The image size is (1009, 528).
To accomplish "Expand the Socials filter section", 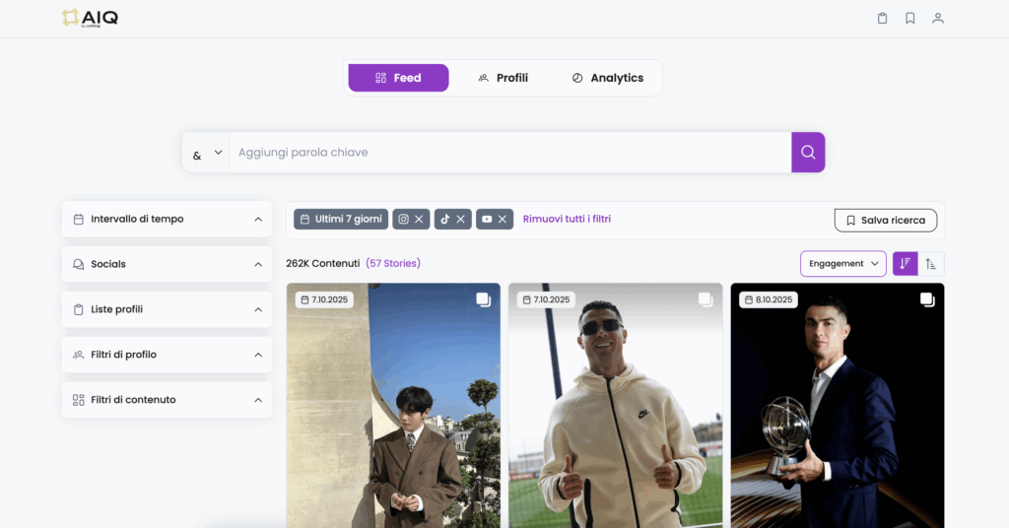I will [x=167, y=264].
